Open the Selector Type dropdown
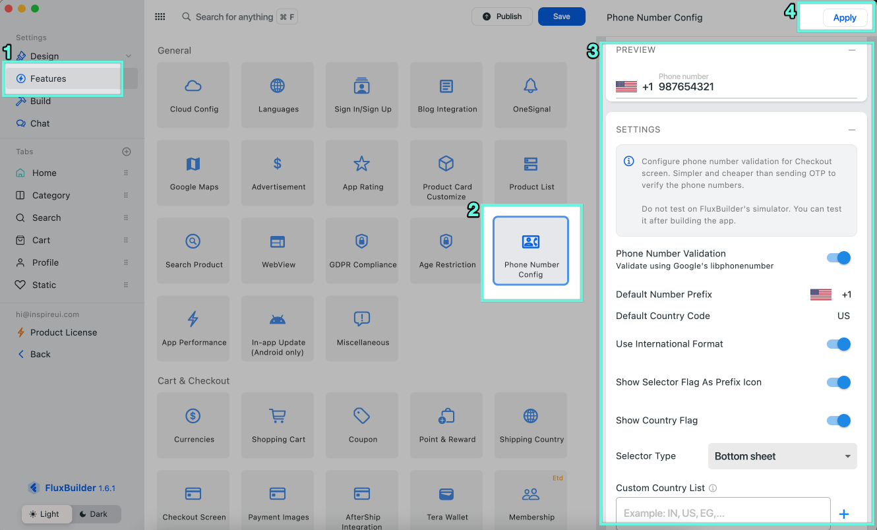 click(781, 456)
